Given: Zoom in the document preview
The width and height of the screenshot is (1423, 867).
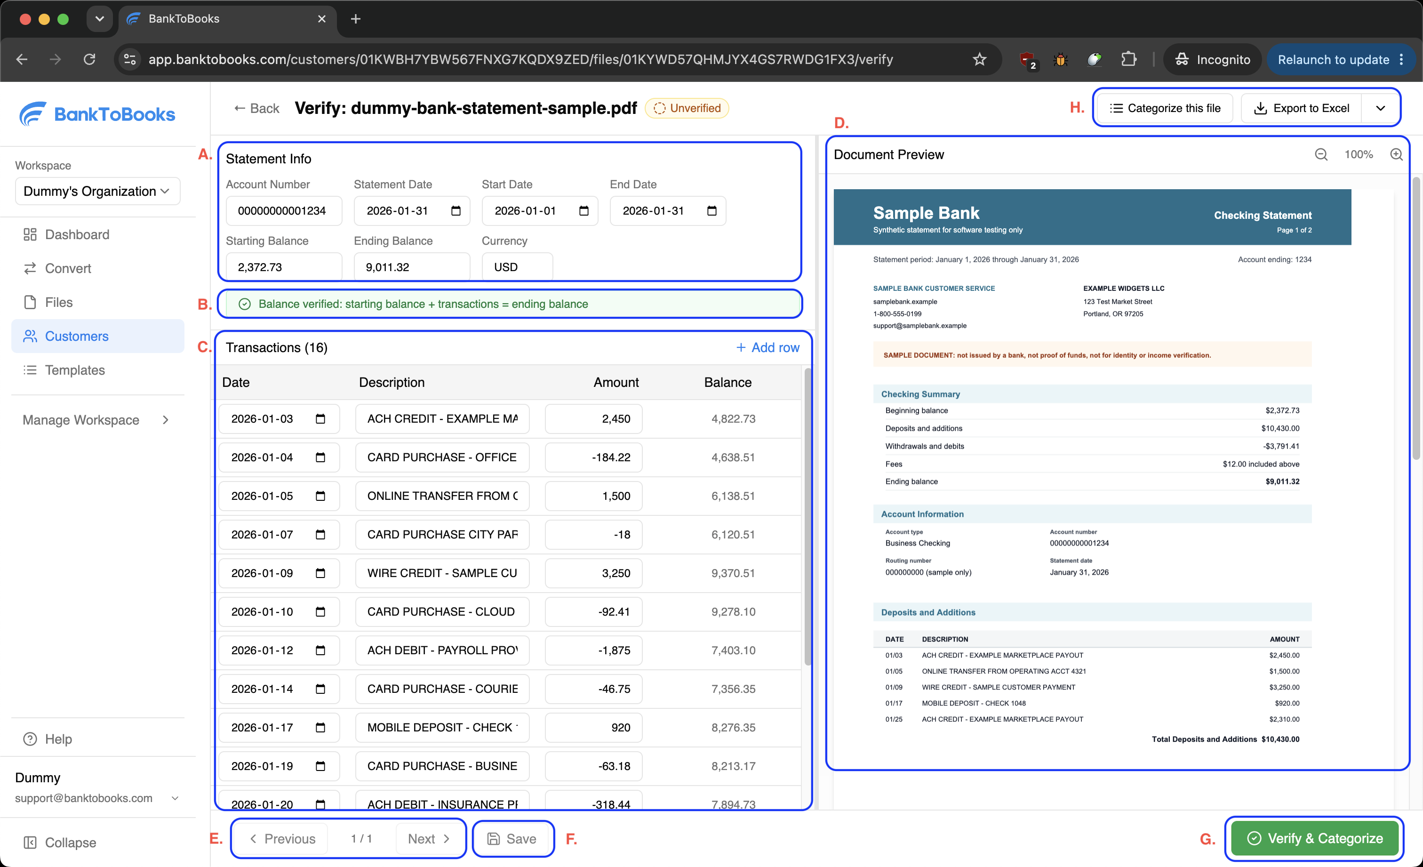Looking at the screenshot, I should pyautogui.click(x=1397, y=155).
